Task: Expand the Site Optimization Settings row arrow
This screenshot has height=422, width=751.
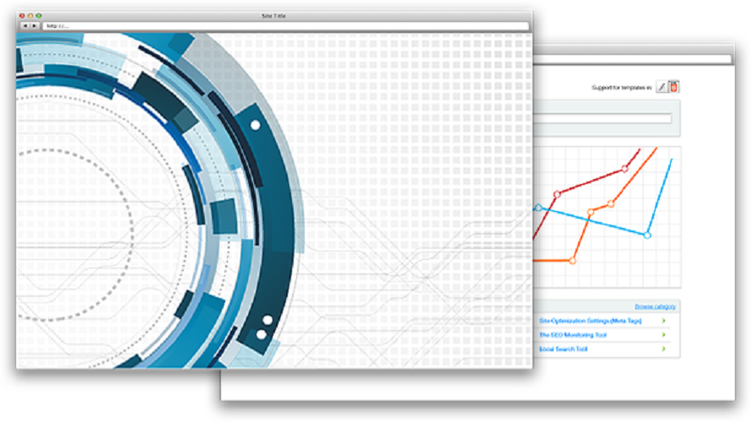Action: tap(664, 321)
